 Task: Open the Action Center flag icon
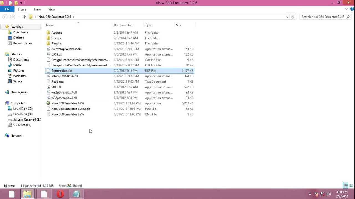316,194
